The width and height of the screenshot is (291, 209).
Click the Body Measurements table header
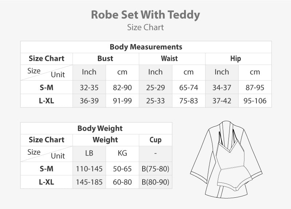[x=146, y=47]
